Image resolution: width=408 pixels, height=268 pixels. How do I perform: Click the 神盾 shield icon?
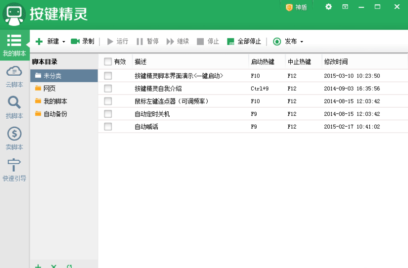(x=289, y=7)
